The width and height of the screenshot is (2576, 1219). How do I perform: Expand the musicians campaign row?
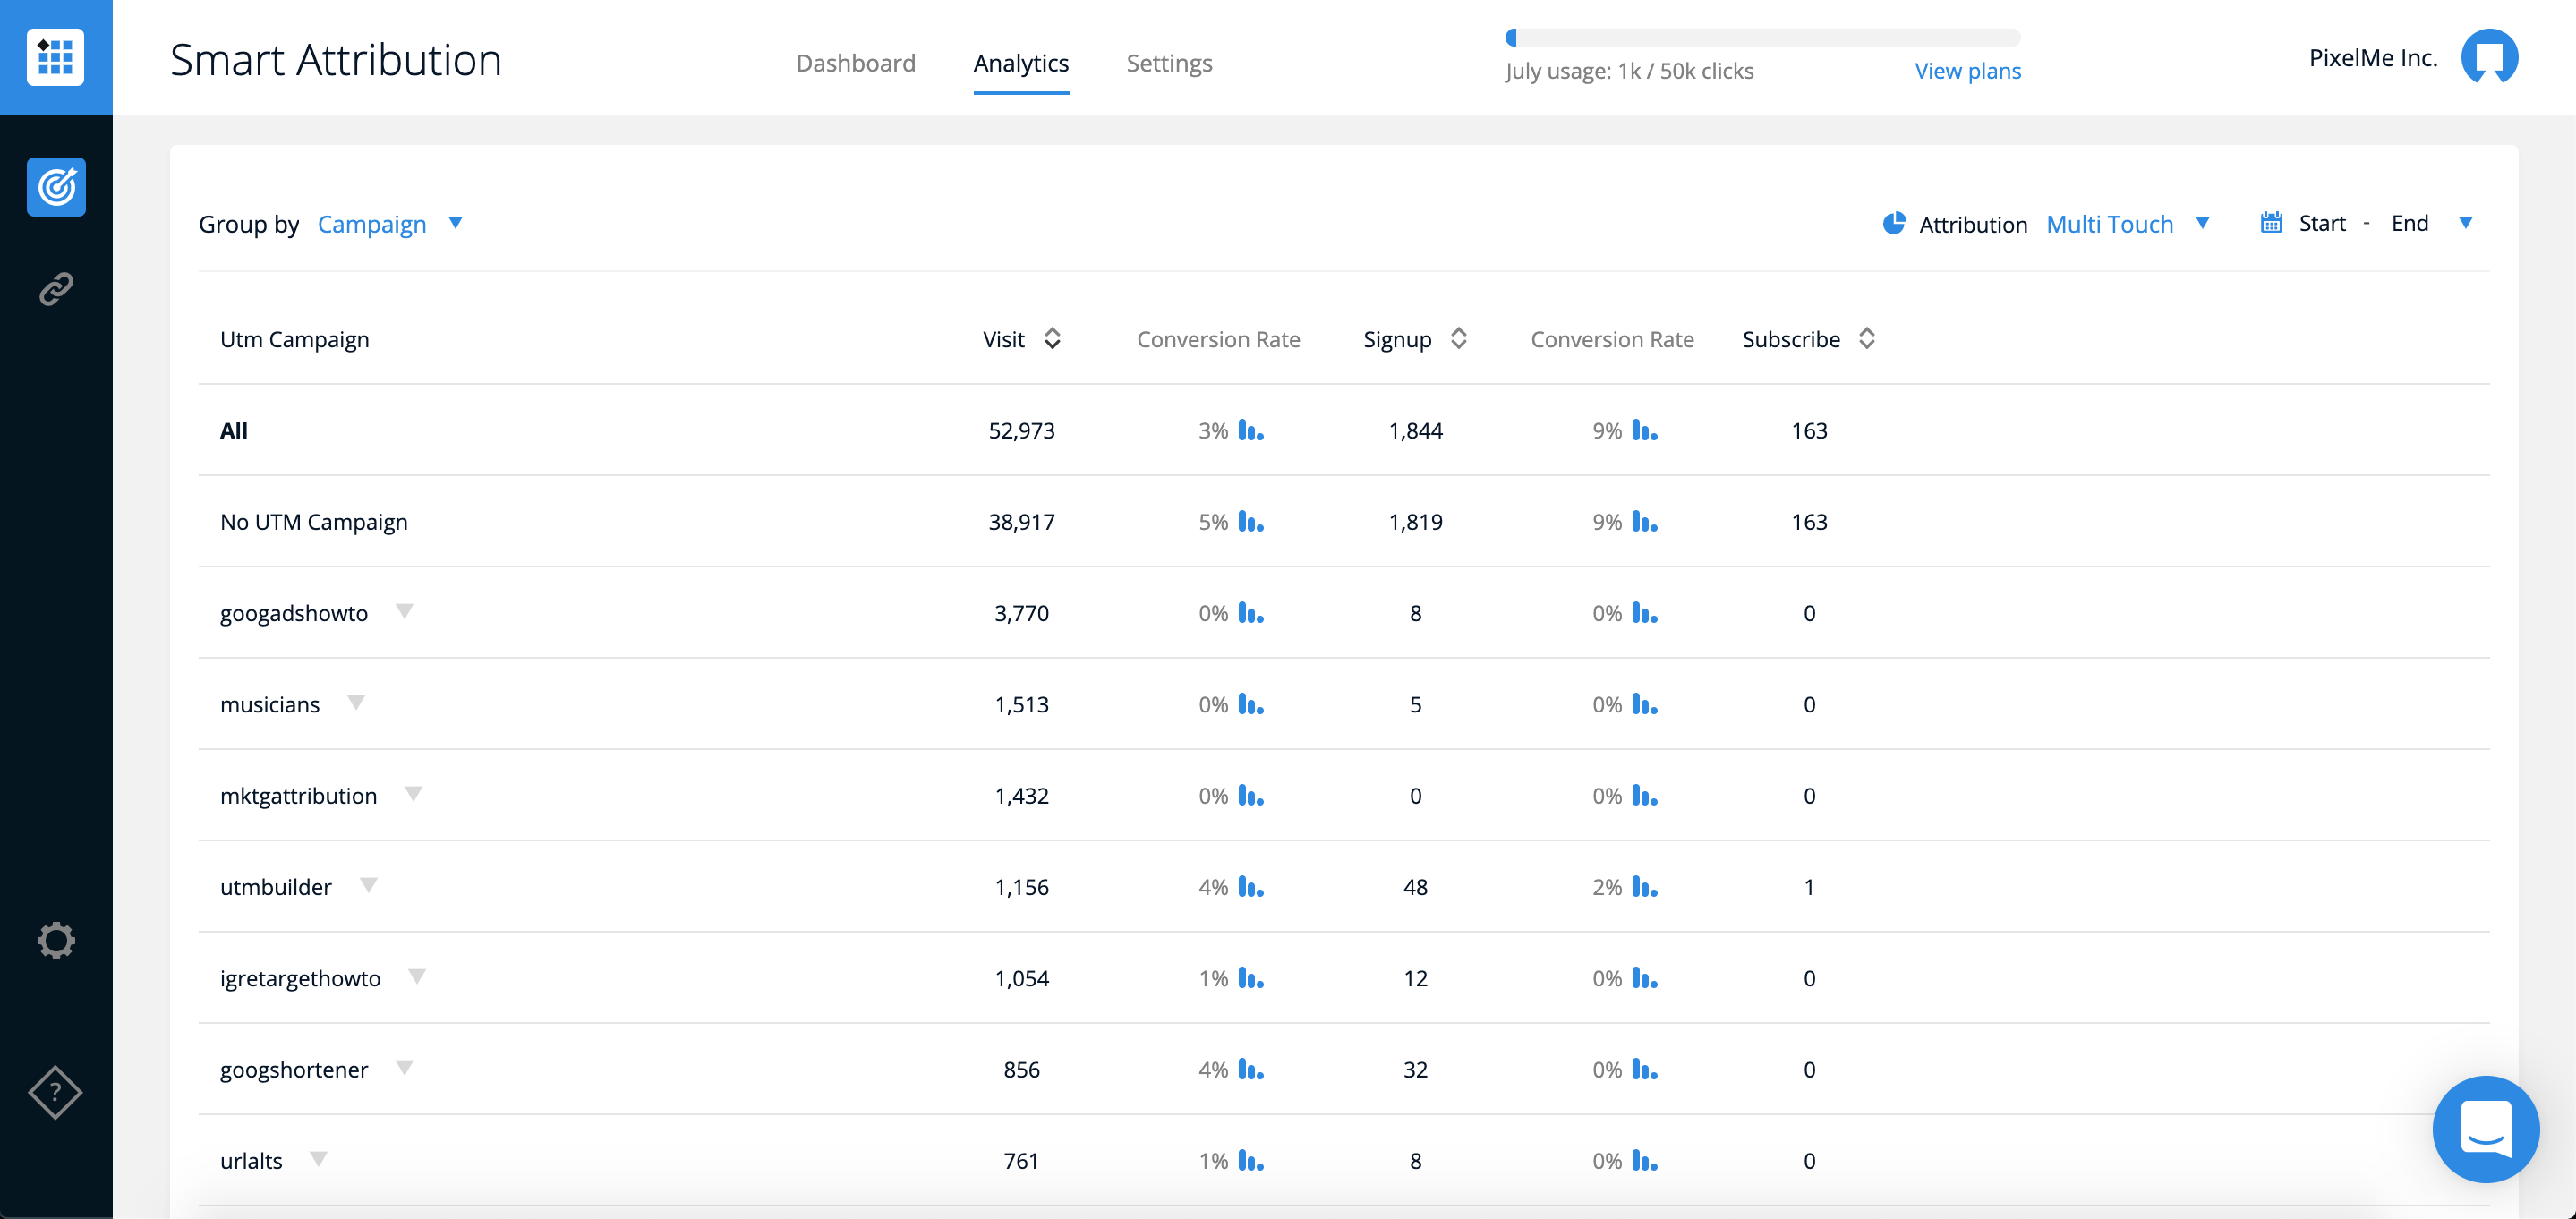click(x=356, y=702)
